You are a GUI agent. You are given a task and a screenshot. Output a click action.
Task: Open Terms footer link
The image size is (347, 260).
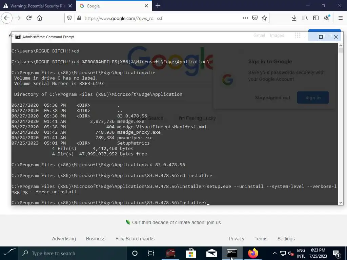tap(261, 239)
